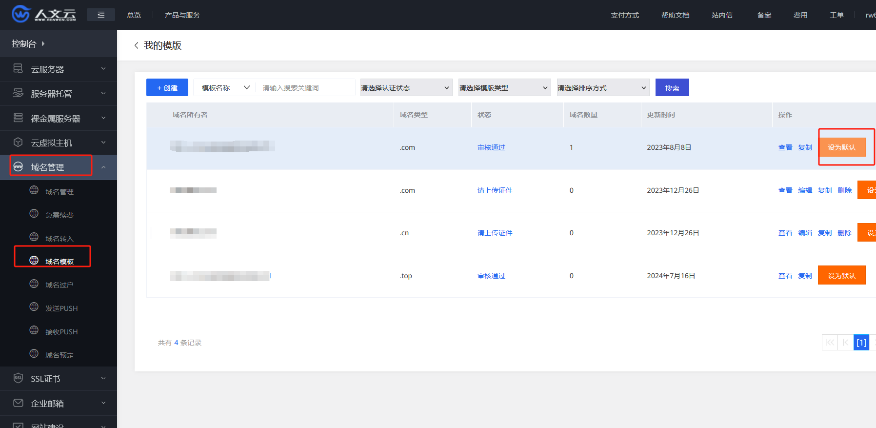The image size is (876, 428).
Task: Click the cloud server sidebar icon
Action: coord(18,68)
